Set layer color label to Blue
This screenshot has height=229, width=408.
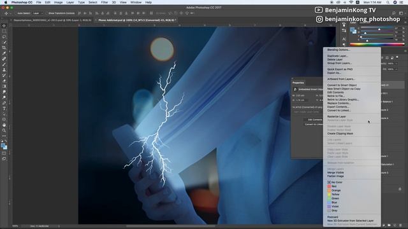[x=334, y=202]
